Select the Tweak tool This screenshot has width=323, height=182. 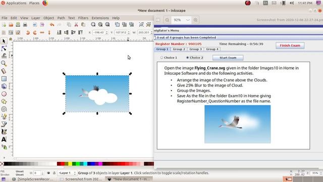point(4,56)
